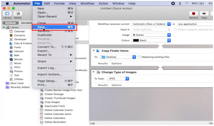
Task: Collapse the Change Type of Images action
Action: click(94, 72)
